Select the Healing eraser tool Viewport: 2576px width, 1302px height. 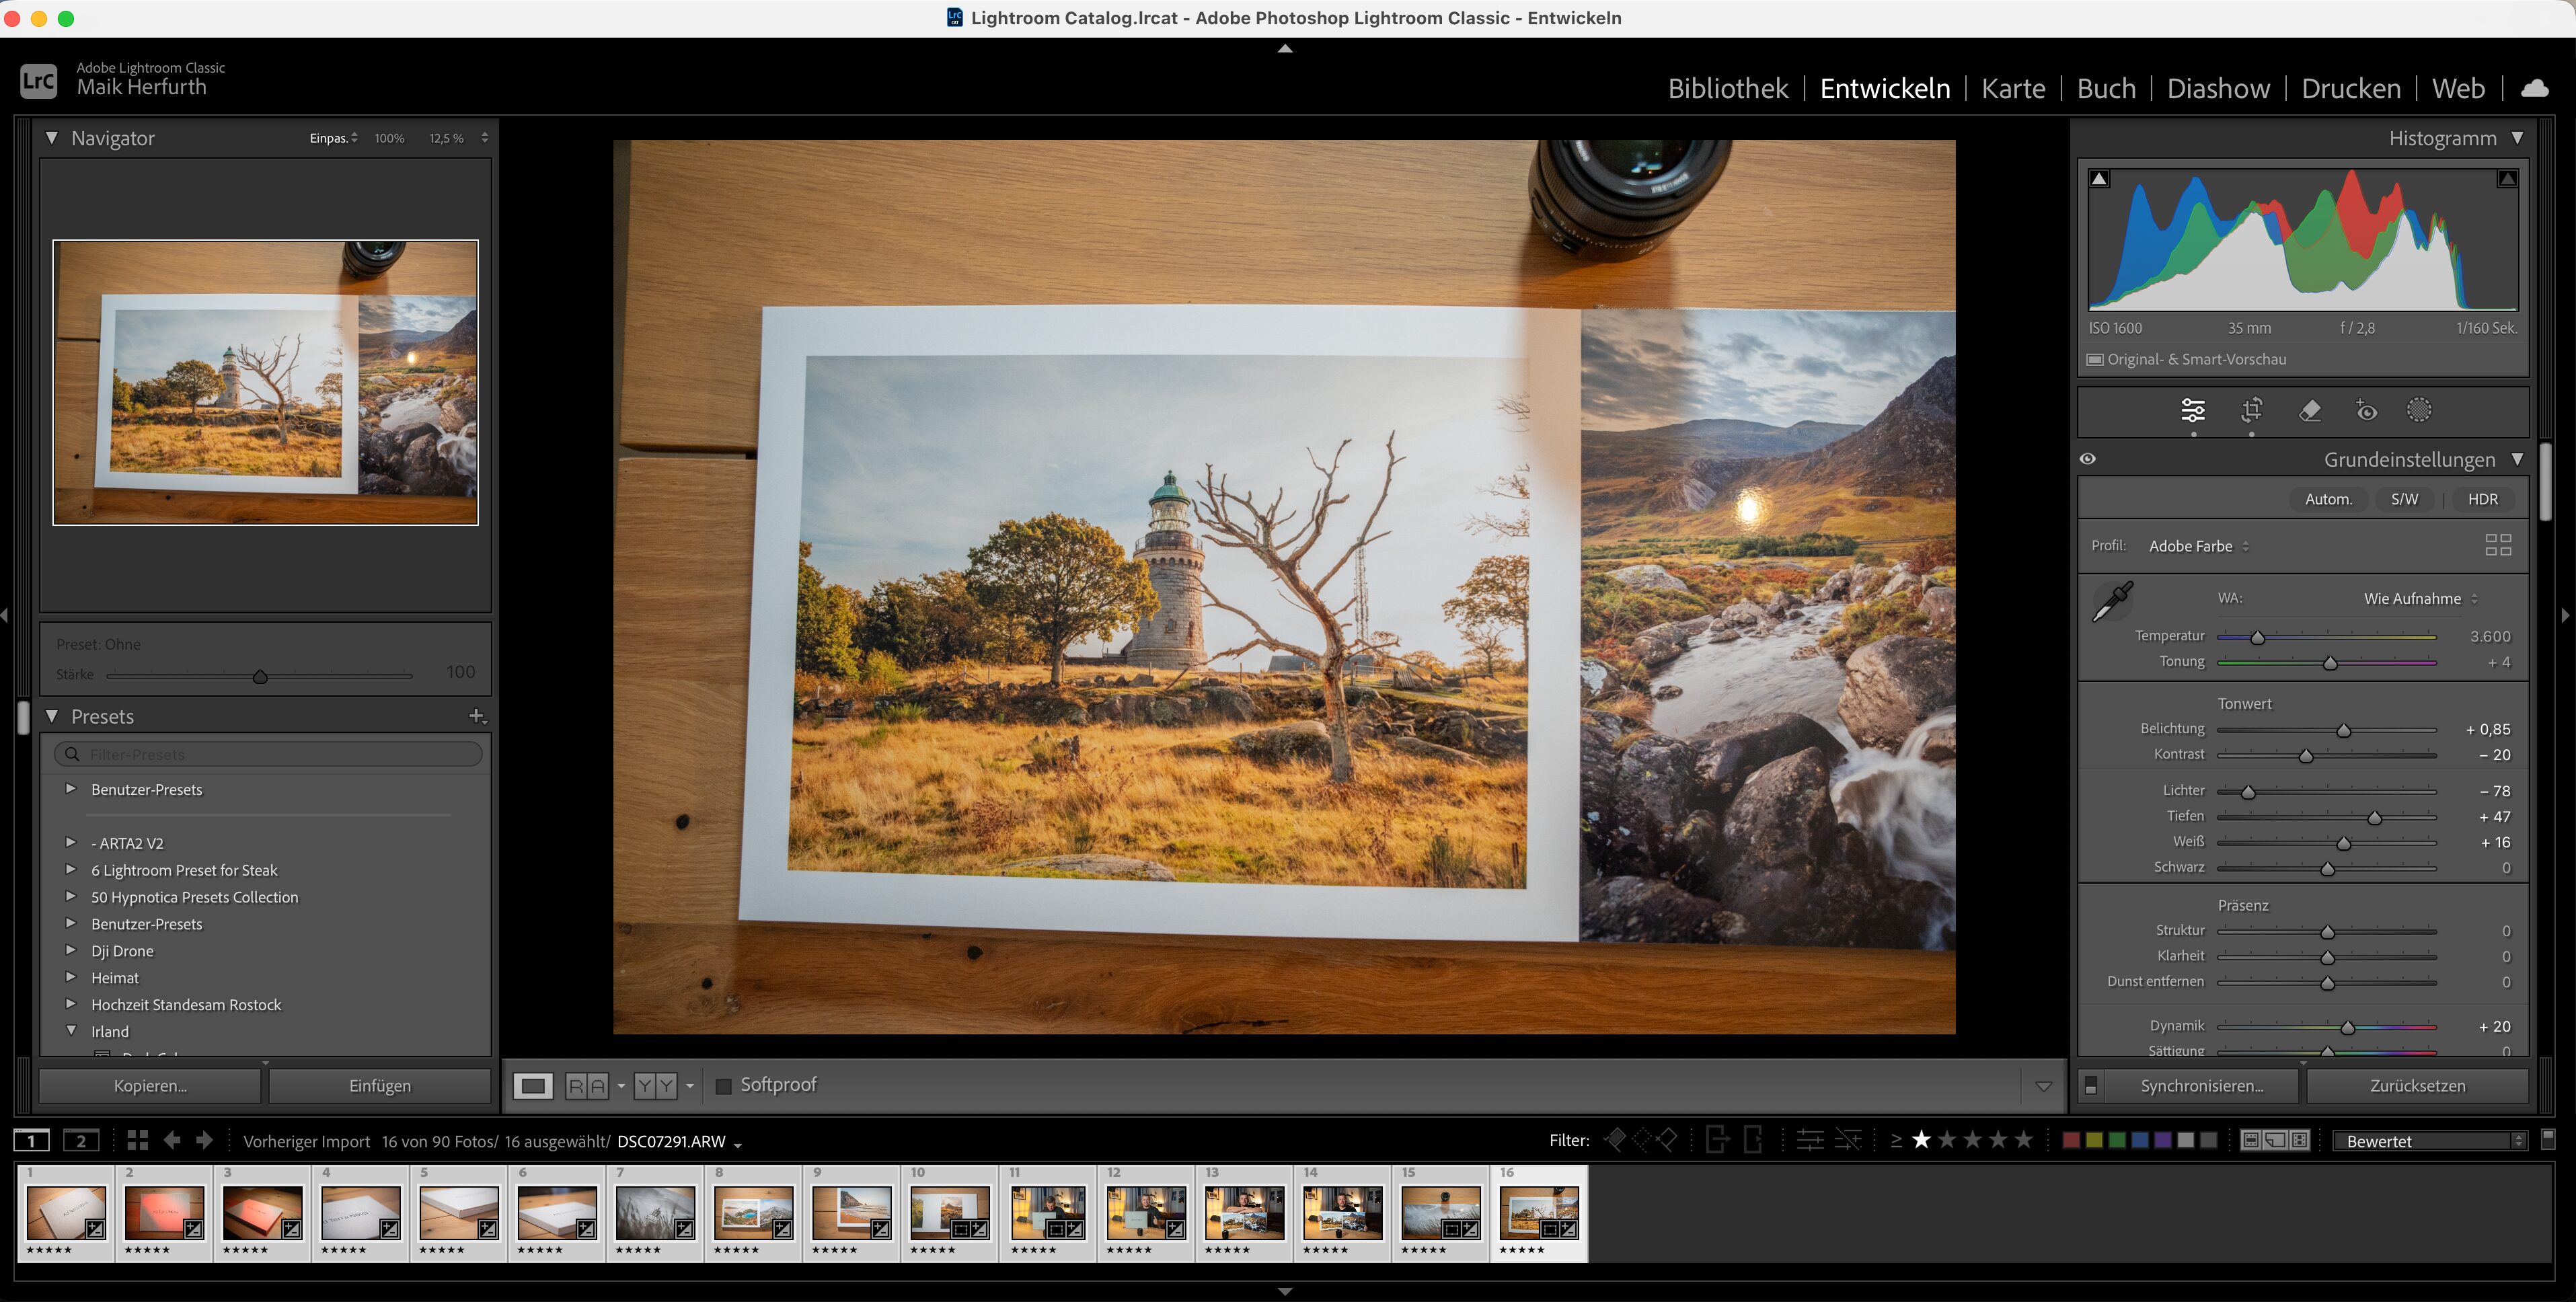tap(2309, 411)
